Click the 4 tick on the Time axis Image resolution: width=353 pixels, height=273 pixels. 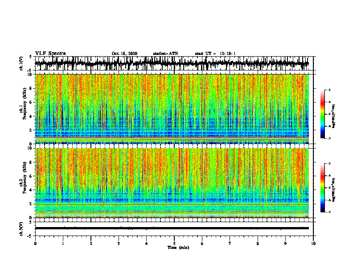147,244
